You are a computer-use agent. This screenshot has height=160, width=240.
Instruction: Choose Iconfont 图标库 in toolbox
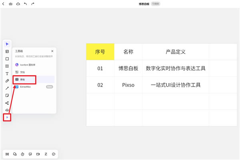point(28,64)
